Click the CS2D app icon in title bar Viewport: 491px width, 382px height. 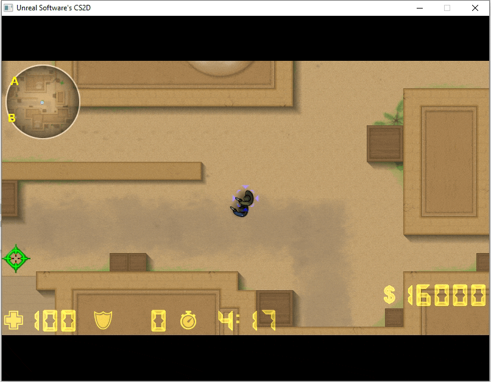9,8
